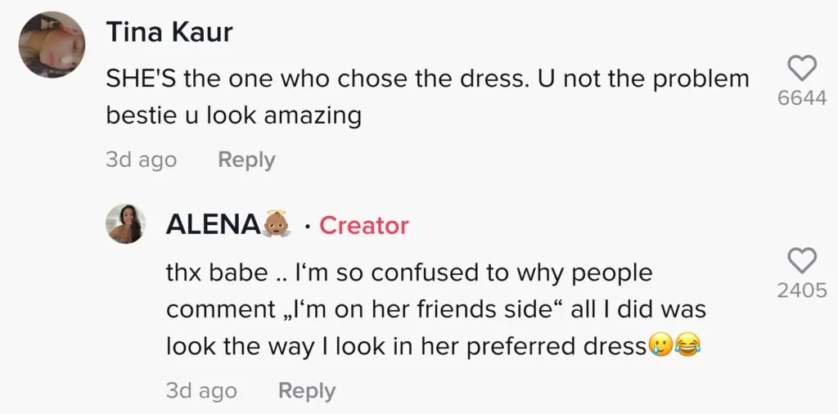Click the Tina Kaur username
838x414 pixels.
[x=169, y=33]
